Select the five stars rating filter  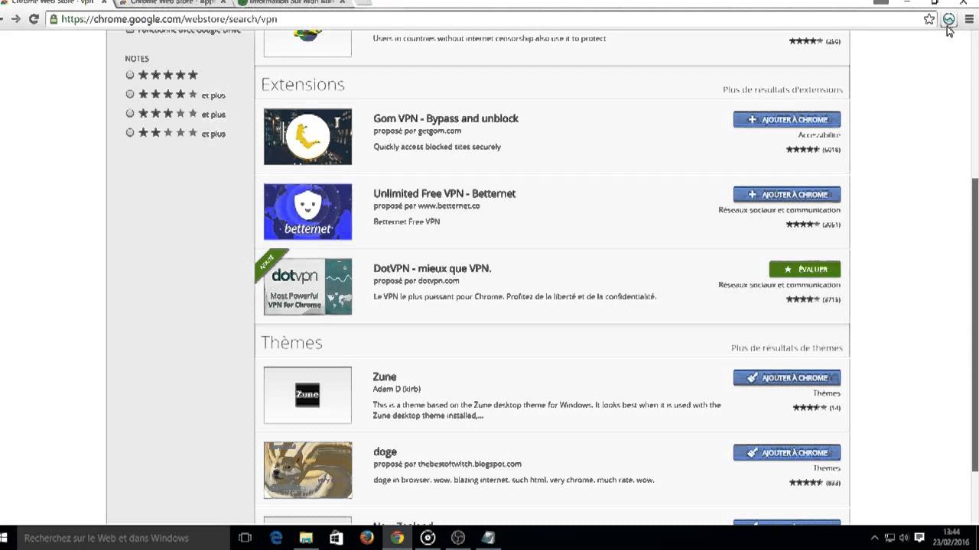pos(130,75)
